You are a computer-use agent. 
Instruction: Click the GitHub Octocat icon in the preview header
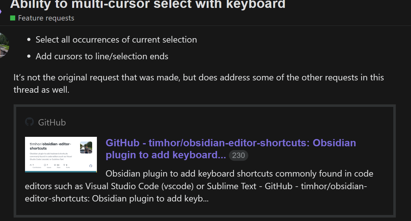pos(29,122)
